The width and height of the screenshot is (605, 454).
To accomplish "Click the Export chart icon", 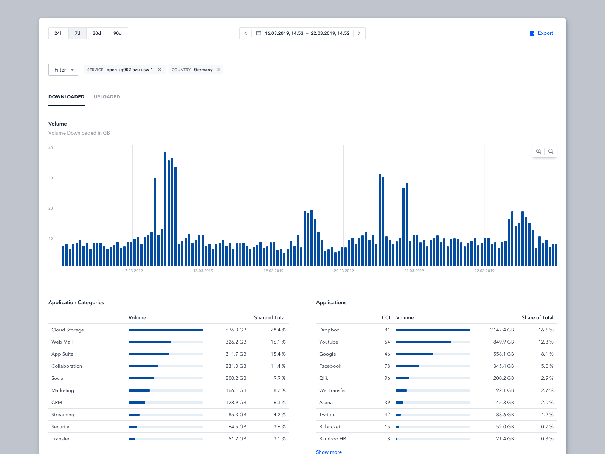I will 532,33.
